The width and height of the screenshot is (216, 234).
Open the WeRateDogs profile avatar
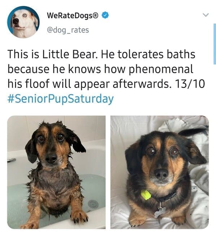click(23, 22)
